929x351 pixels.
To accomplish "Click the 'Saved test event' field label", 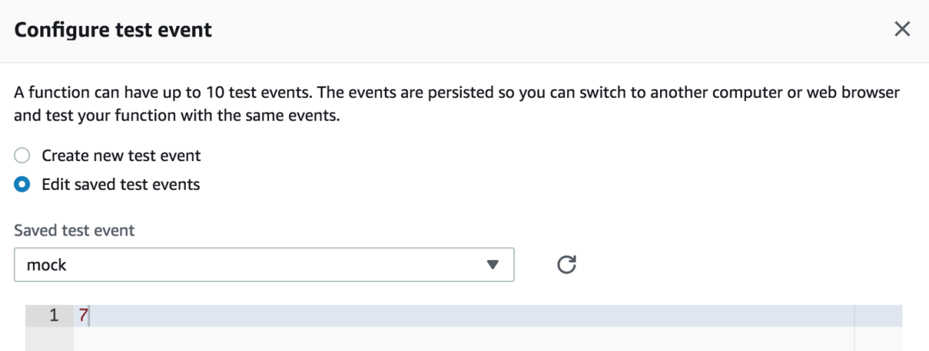I will [74, 230].
